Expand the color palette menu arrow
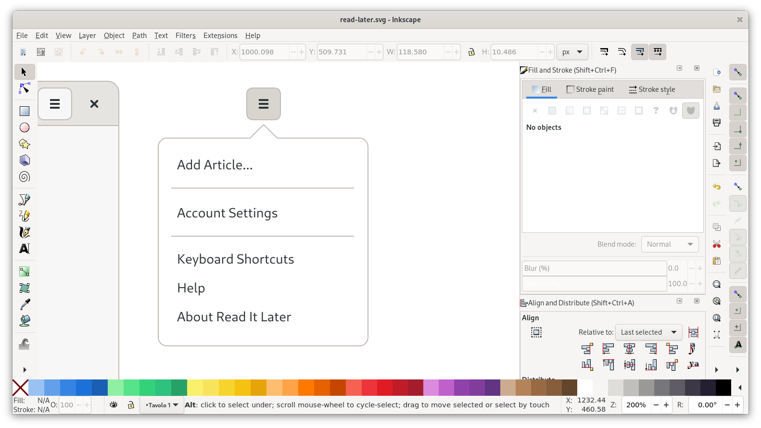 (740, 388)
